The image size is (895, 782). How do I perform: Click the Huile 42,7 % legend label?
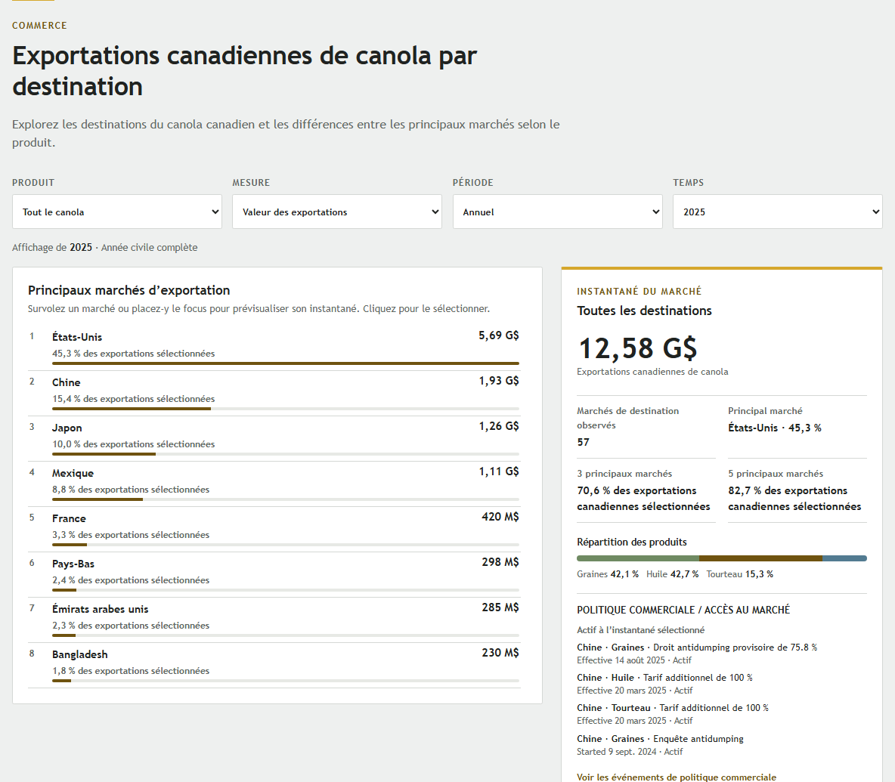(x=673, y=574)
